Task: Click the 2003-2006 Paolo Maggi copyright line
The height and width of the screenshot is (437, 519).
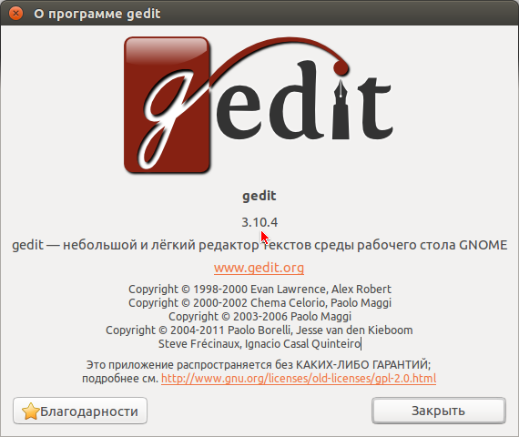Action: (x=259, y=317)
